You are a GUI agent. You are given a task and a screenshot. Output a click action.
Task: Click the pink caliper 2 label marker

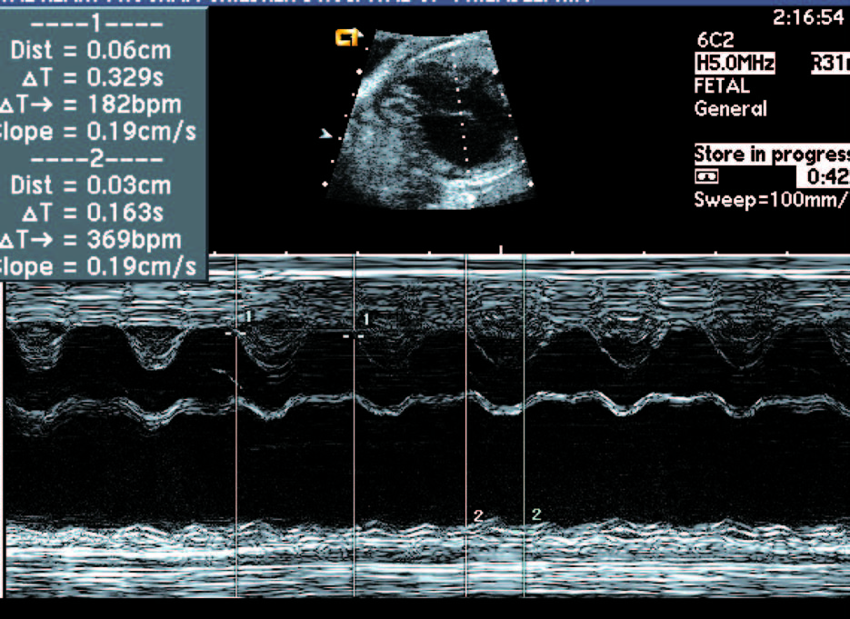477,515
